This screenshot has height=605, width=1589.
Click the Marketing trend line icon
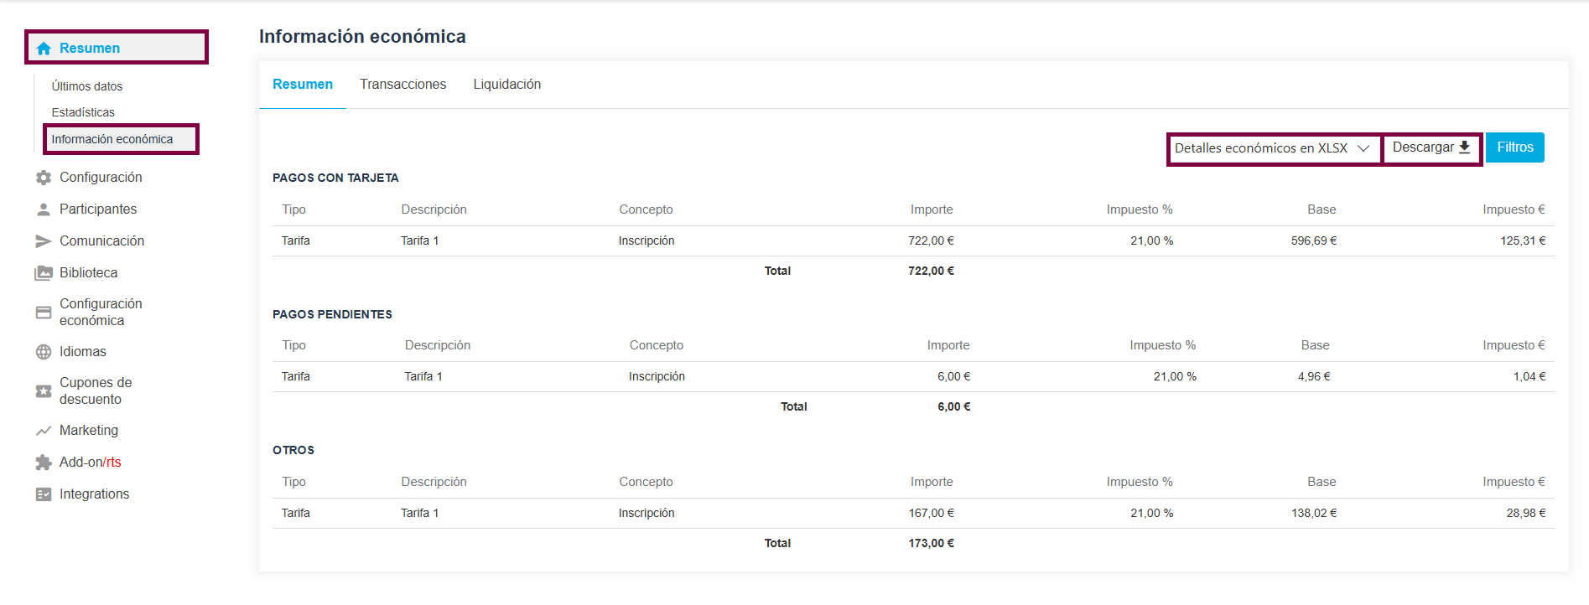click(44, 431)
